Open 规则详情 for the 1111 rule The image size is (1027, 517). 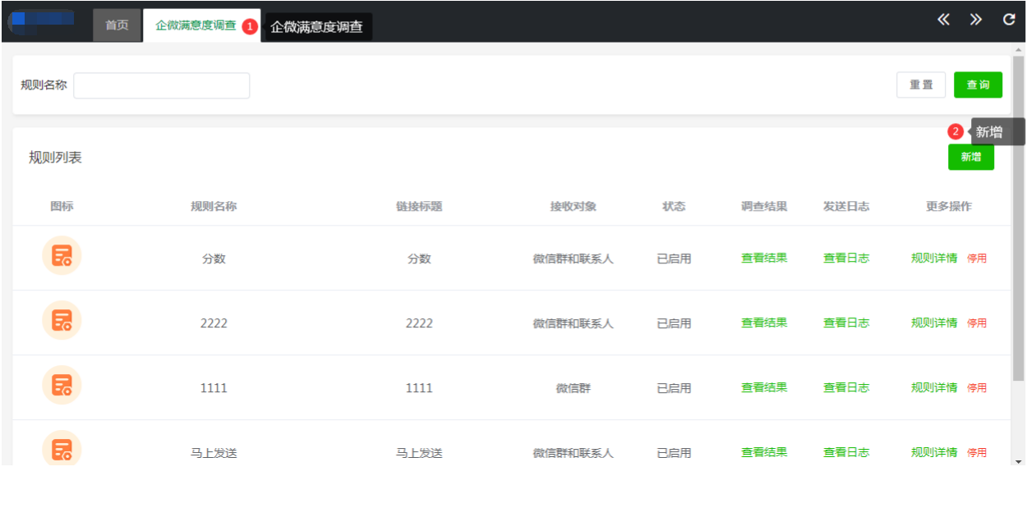pyautogui.click(x=933, y=387)
